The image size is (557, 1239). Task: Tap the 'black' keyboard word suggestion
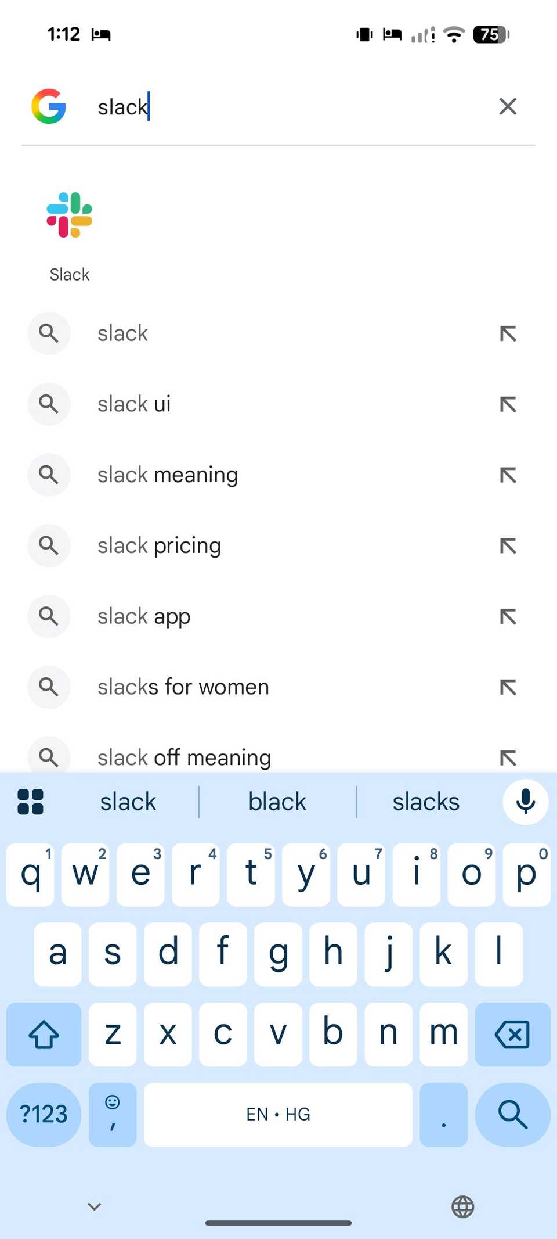[277, 802]
